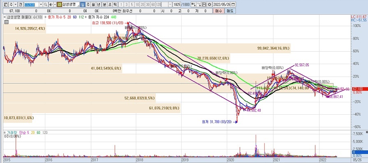Click the 종가 지수 224 448 legend
368x163 pixels.
pos(102,17)
